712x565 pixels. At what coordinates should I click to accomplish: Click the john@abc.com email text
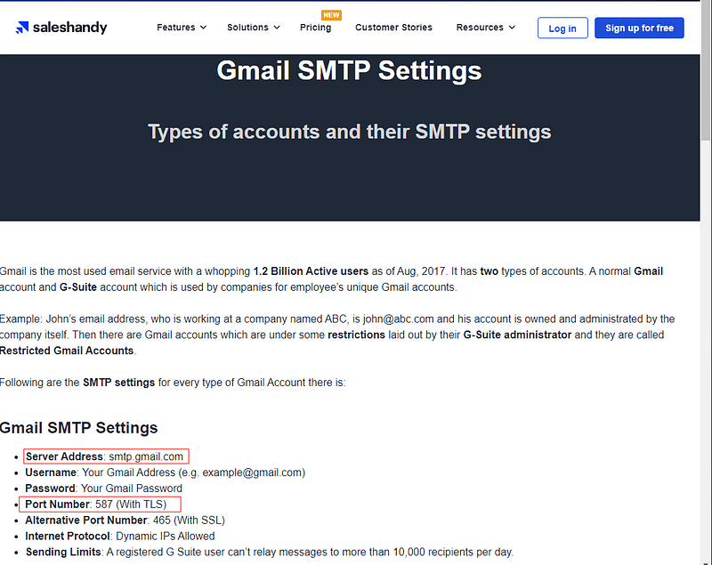tap(398, 319)
